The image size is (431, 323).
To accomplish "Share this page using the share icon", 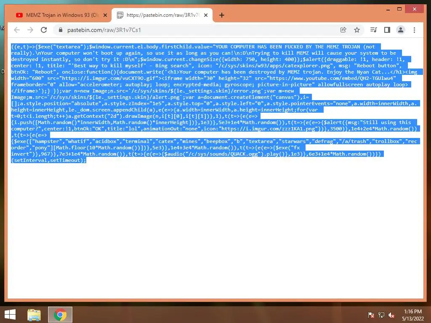I will pyautogui.click(x=343, y=30).
